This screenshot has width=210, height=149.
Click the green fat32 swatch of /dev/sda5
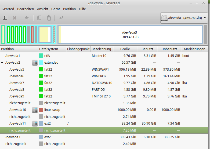click(x=41, y=69)
